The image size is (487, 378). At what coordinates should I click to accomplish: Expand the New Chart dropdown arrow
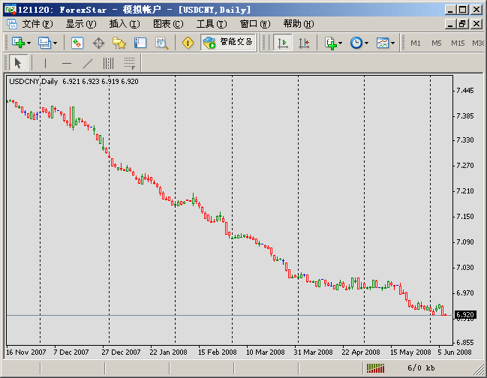point(29,43)
